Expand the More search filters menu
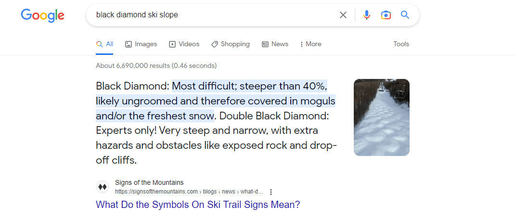The image size is (515, 220). pos(310,44)
